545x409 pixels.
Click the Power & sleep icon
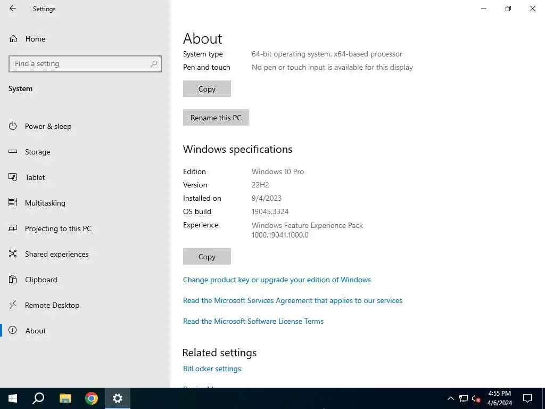point(13,126)
